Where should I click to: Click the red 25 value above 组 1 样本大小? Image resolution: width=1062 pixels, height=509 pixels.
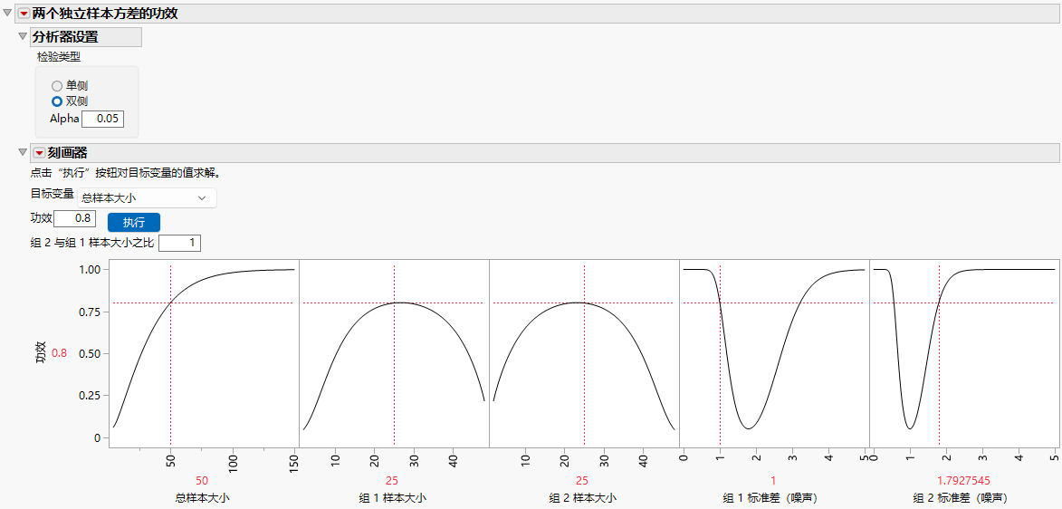click(392, 481)
